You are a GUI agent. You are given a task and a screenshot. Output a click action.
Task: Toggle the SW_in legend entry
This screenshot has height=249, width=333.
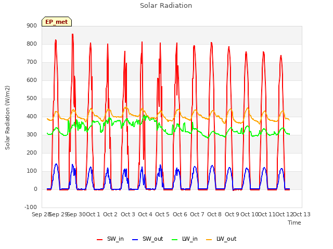pos(110,239)
